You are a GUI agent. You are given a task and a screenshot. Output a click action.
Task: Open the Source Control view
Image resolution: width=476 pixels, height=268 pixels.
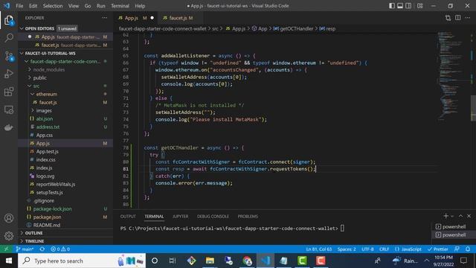tap(9, 56)
